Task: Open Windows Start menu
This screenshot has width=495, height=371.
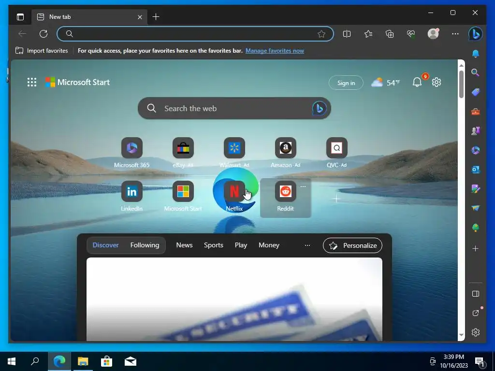Action: [x=12, y=361]
